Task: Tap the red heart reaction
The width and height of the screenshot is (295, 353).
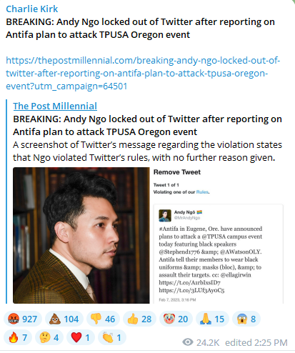Action: pyautogui.click(x=81, y=337)
